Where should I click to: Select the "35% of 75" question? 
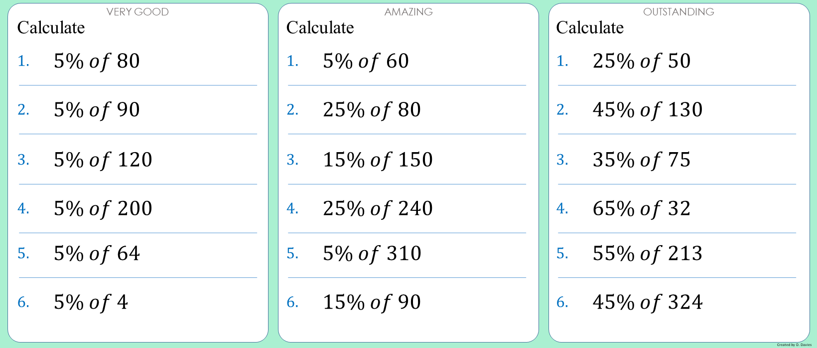(x=642, y=160)
